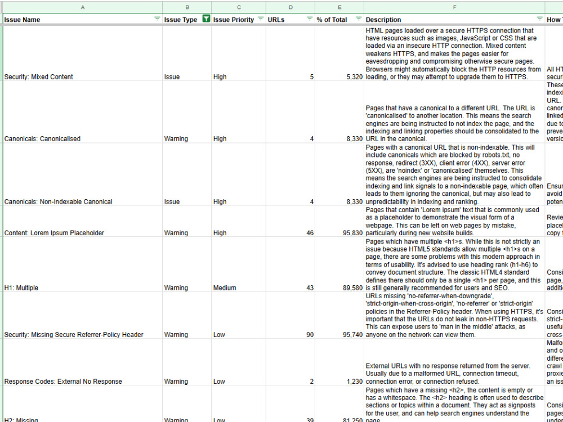Image resolution: width=563 pixels, height=422 pixels.
Task: Select the Non-Indexable Canonical description cell
Action: [x=454, y=174]
